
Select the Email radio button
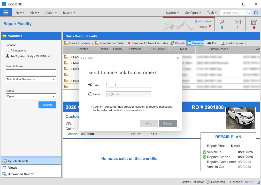[90, 94]
